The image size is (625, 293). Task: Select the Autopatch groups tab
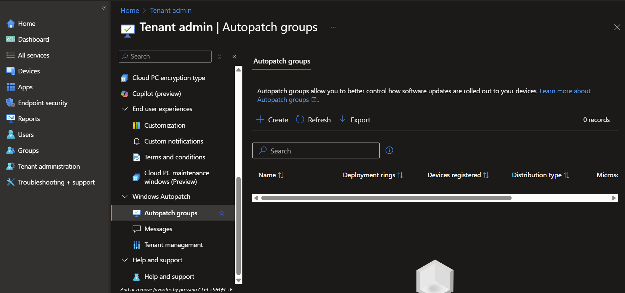282,61
